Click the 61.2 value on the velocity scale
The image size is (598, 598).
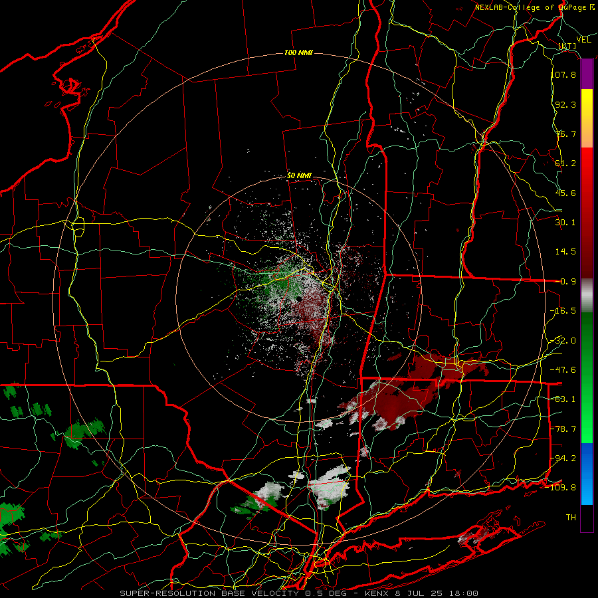coord(565,163)
